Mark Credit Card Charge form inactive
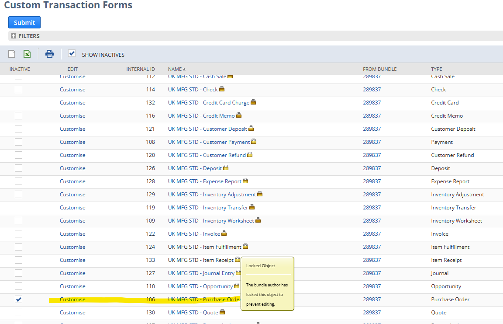Image resolution: width=503 pixels, height=324 pixels. pyautogui.click(x=19, y=102)
